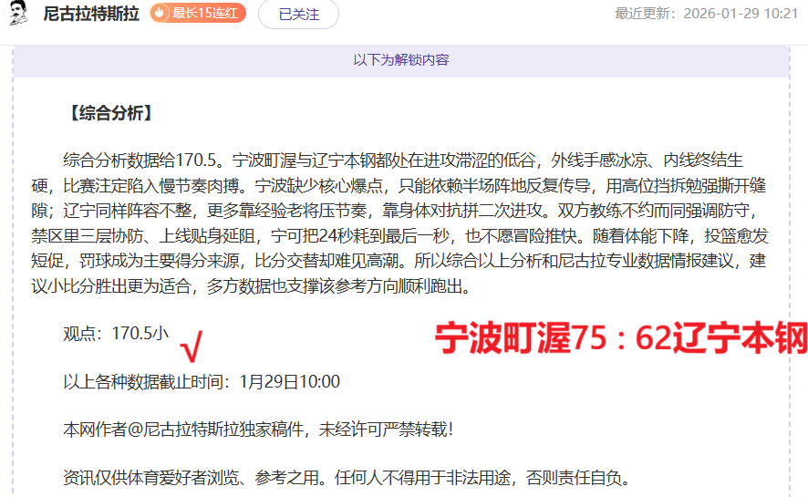
Task: Click the 以下为解锁内容 banner
Action: 401,60
